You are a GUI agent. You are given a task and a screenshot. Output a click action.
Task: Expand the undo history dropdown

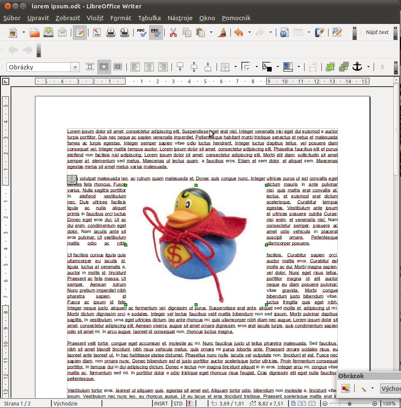point(249,32)
